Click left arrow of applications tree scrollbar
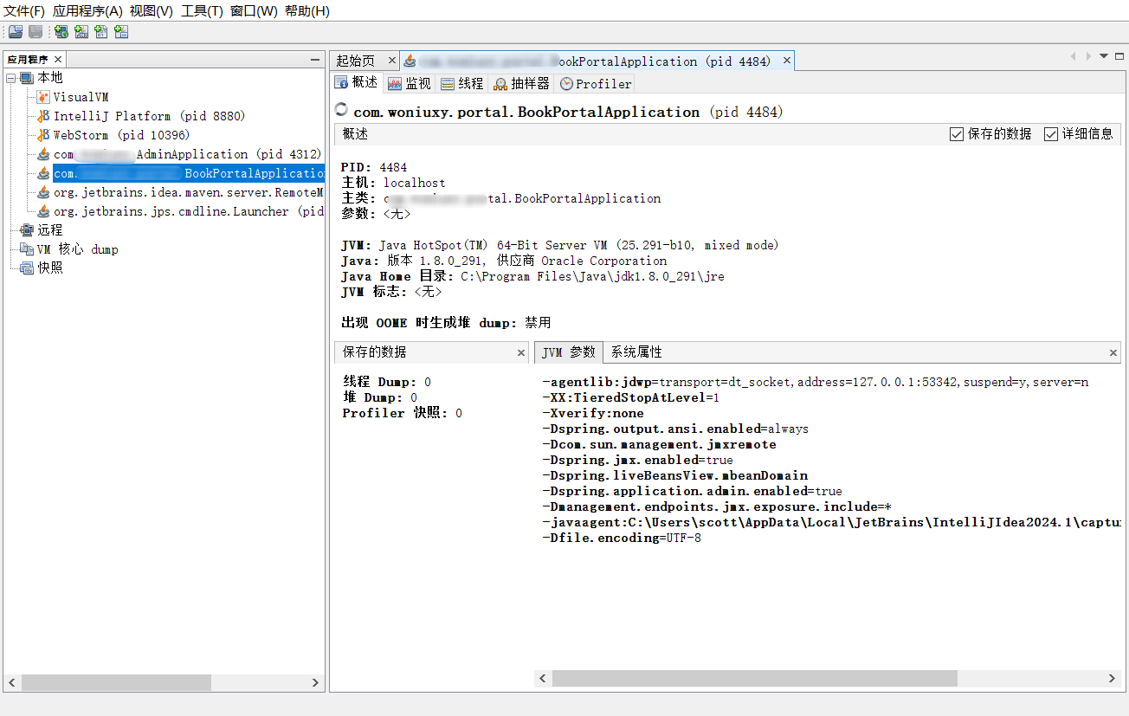1129x716 pixels. click(x=12, y=683)
